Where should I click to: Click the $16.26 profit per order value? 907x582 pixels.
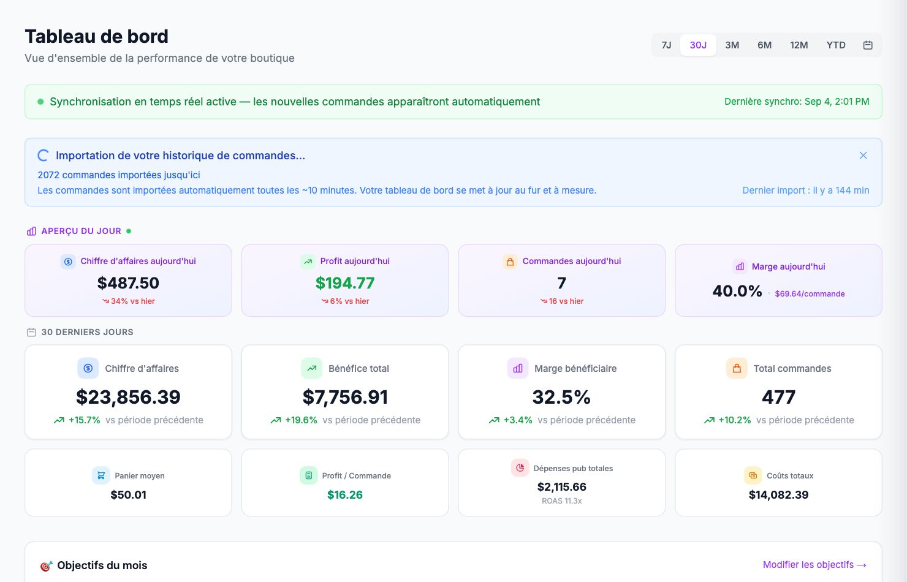pyautogui.click(x=345, y=495)
